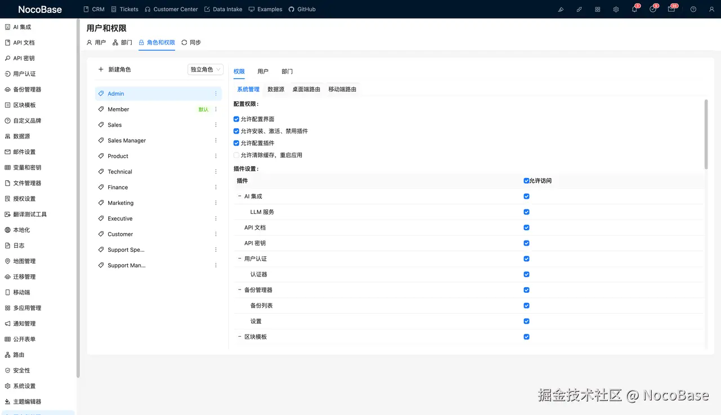Click the plus icon for 新建角色
721x415 pixels.
coord(101,69)
